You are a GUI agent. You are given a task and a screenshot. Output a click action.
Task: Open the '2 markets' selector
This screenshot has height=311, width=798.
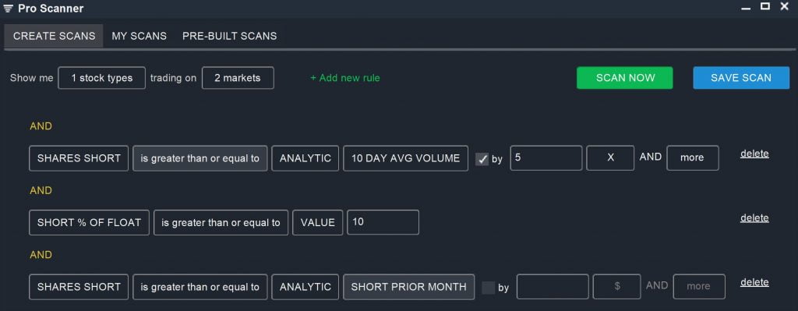click(x=238, y=78)
